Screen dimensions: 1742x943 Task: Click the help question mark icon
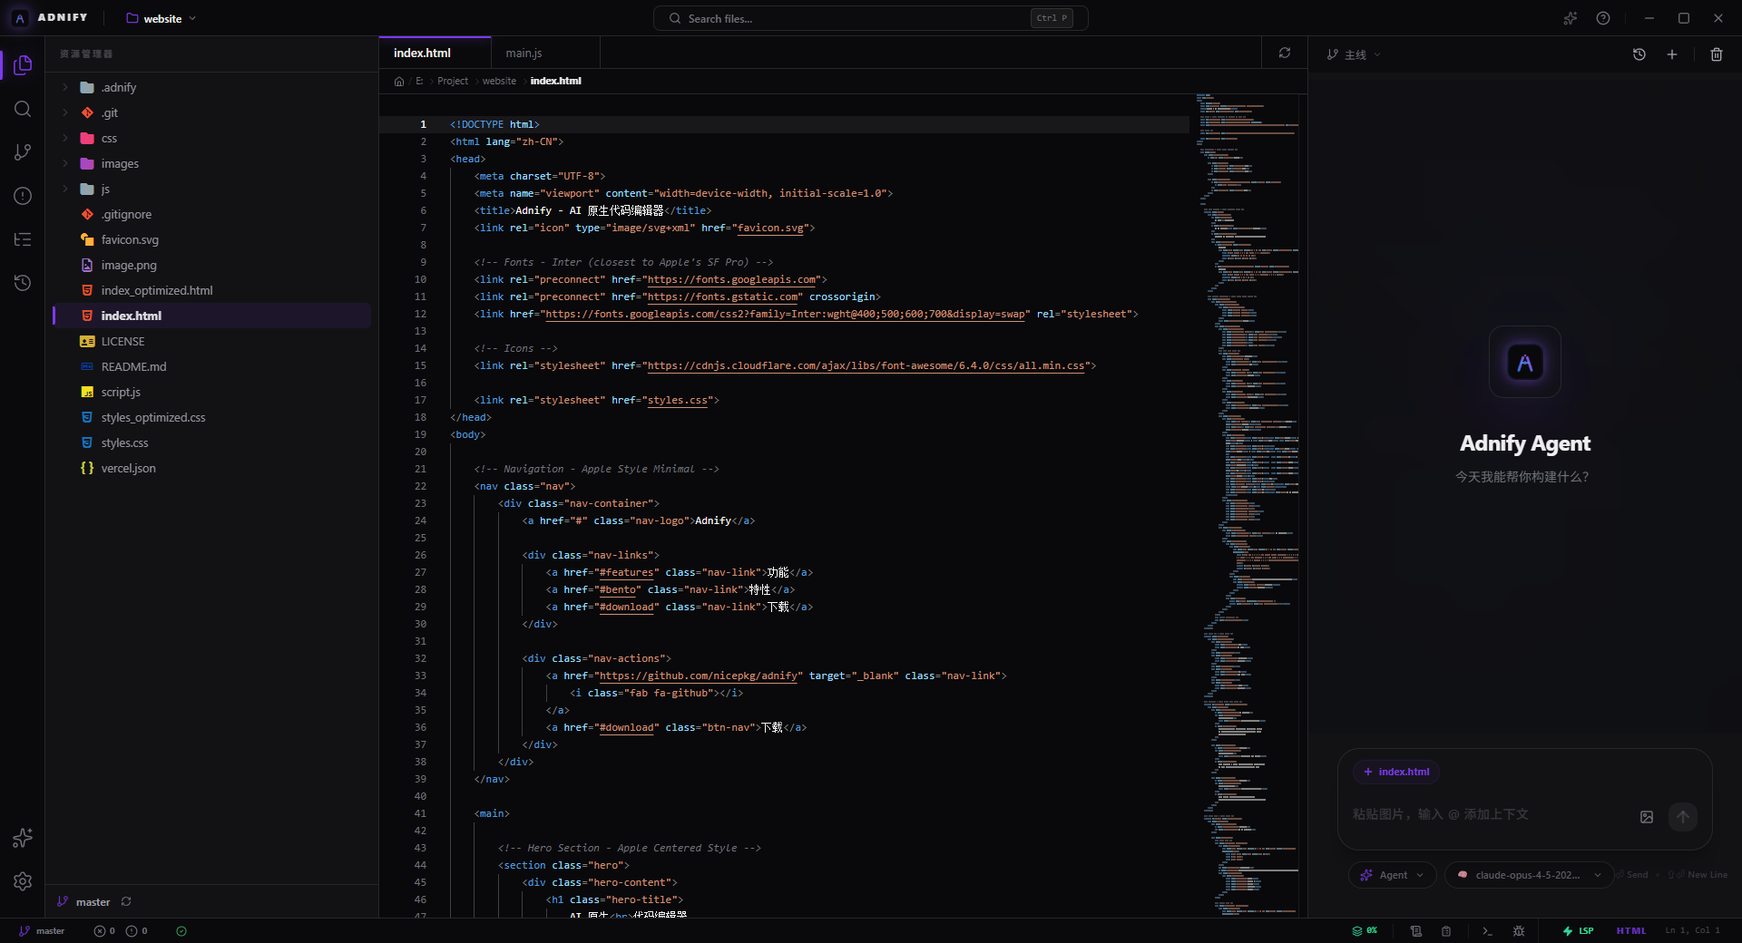tap(1603, 18)
